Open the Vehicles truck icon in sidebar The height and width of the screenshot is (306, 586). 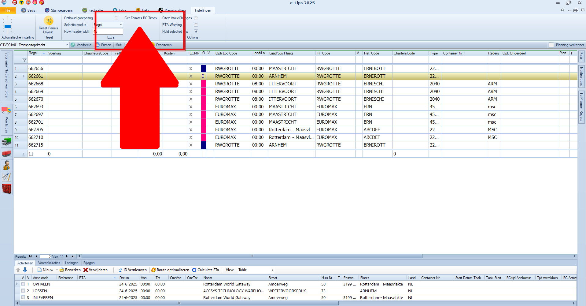6,110
